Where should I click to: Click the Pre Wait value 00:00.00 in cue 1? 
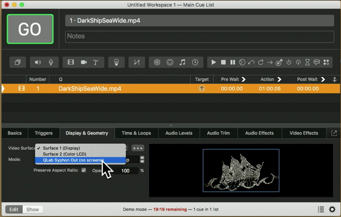tap(232, 89)
